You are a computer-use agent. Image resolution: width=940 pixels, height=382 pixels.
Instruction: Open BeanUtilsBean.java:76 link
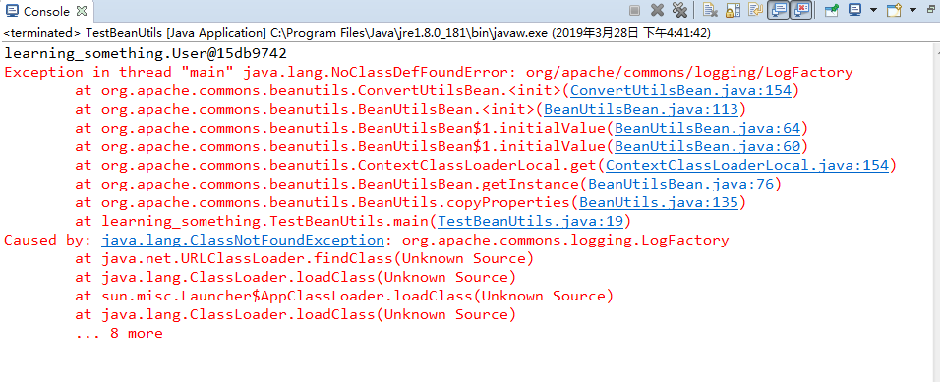tap(681, 184)
